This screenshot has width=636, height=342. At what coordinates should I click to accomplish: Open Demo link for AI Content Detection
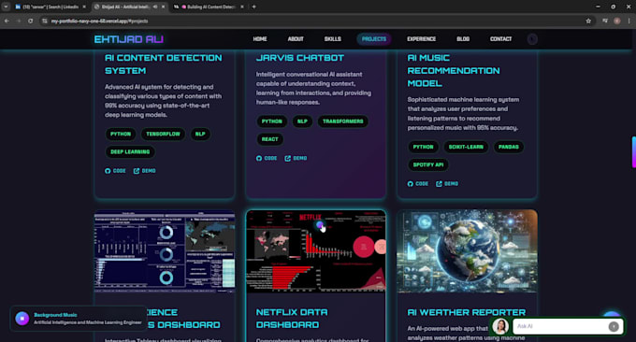pyautogui.click(x=144, y=171)
